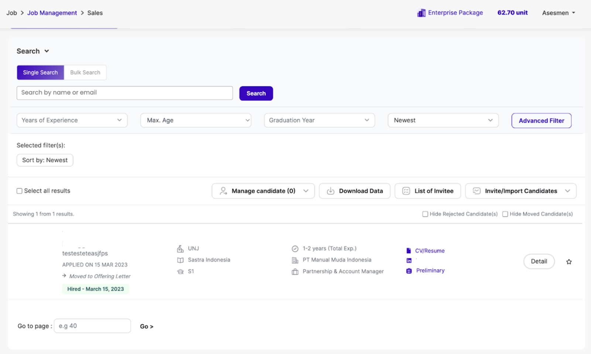The height and width of the screenshot is (354, 591).
Task: Open the Newest sort dropdown
Action: [x=443, y=120]
